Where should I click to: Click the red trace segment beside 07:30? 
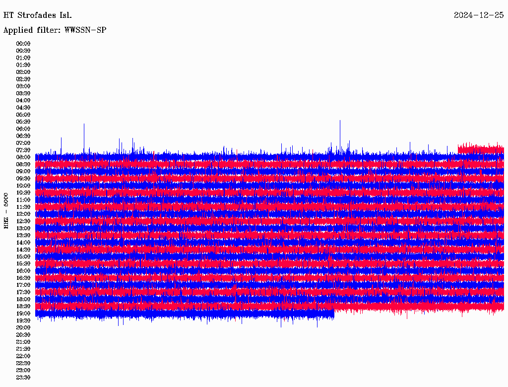[x=481, y=149]
